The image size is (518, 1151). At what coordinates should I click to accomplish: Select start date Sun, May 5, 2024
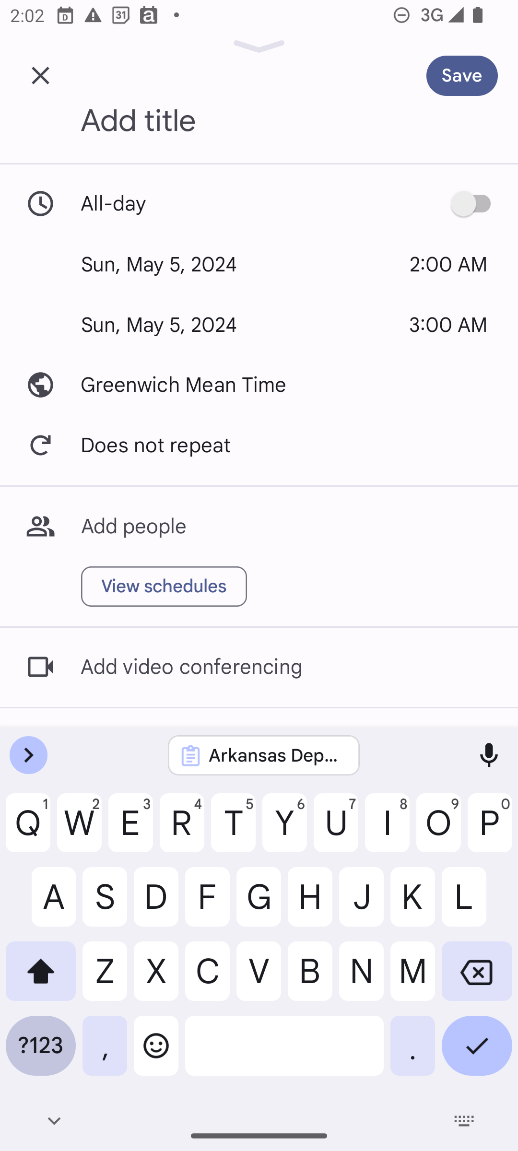tap(159, 264)
